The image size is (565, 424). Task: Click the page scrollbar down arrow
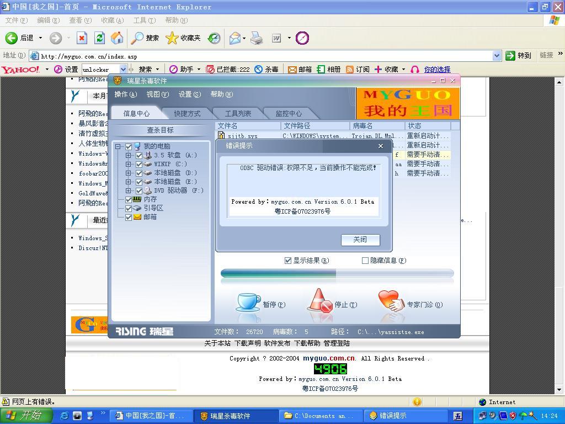[559, 389]
